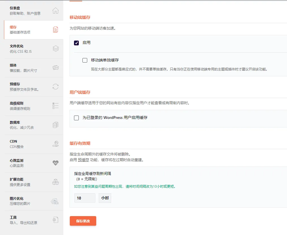This screenshot has height=235, width=287.
Task: Click the 仪表盘 home icon
Action: (x=56, y=10)
